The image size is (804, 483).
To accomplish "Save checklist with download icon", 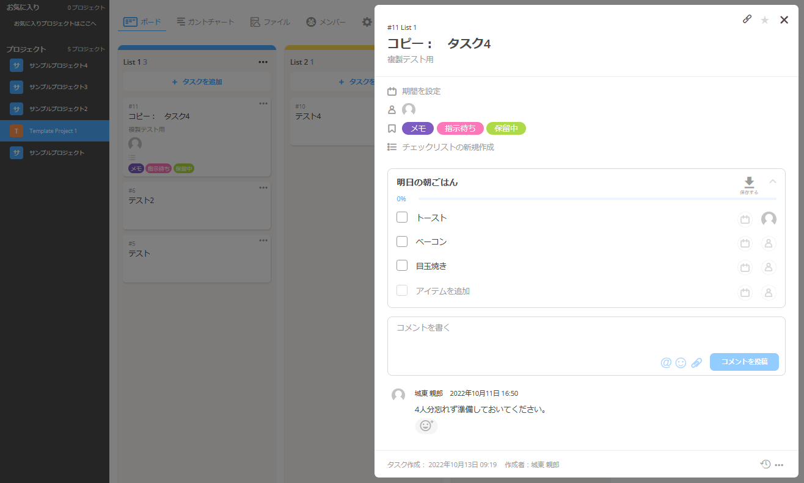I will click(749, 184).
